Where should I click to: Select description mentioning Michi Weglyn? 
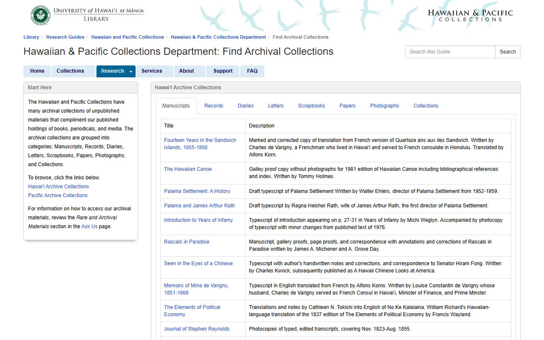(376, 224)
